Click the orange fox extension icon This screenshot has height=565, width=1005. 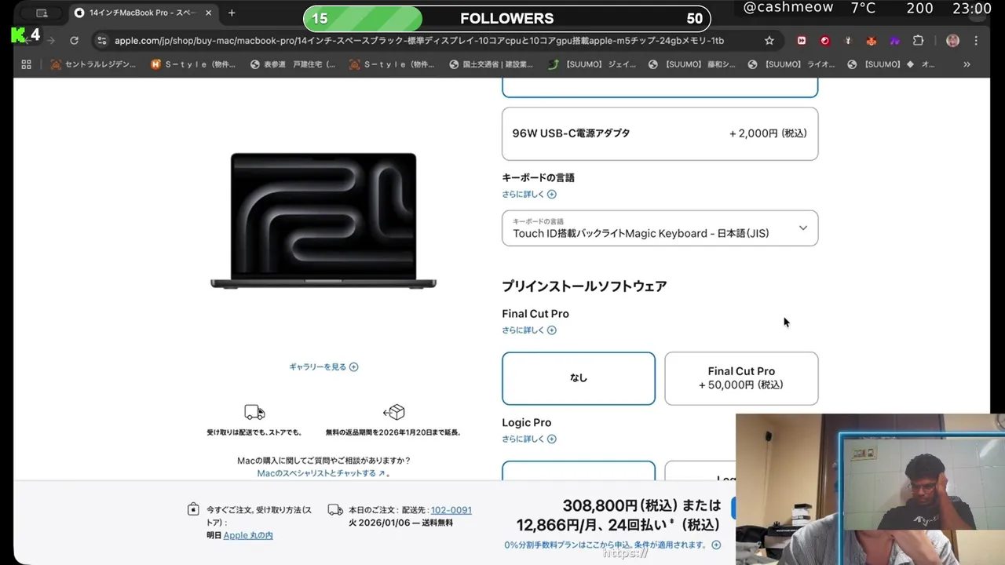872,41
